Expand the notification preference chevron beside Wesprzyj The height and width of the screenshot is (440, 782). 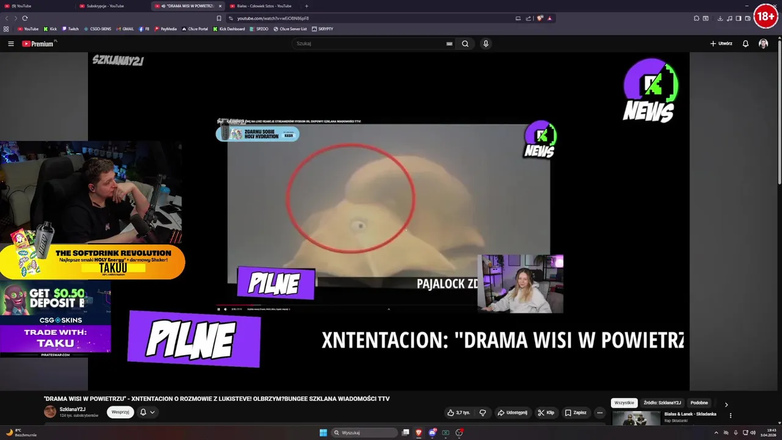click(152, 413)
